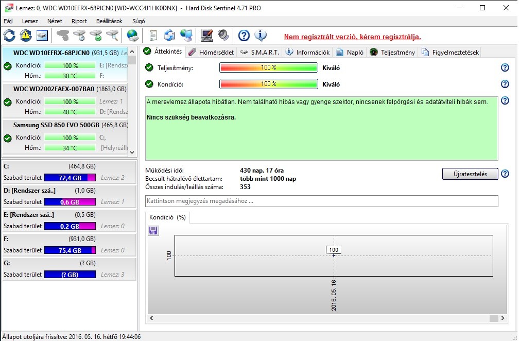Viewport: 520px width, 341px height.
Task: Click the Teljesítmény 100 % gradient bar
Action: [x=269, y=67]
